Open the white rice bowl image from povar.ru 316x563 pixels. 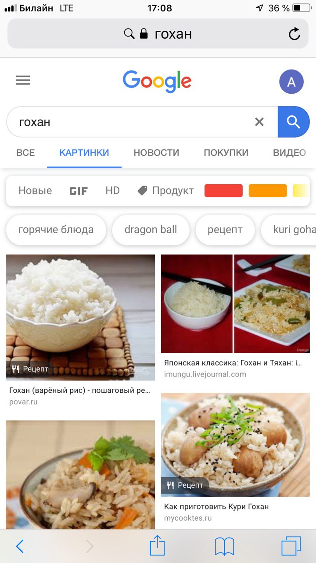(x=80, y=317)
